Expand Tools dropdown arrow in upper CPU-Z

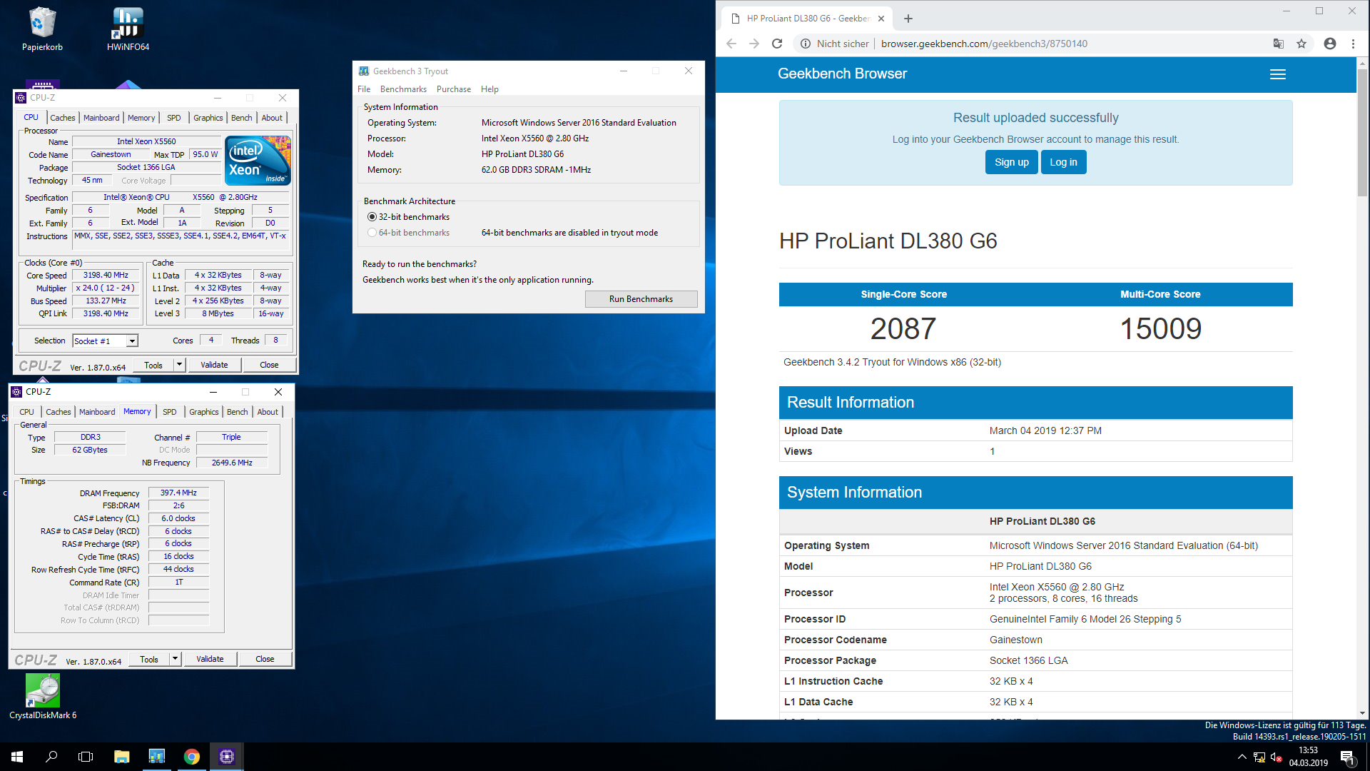180,365
